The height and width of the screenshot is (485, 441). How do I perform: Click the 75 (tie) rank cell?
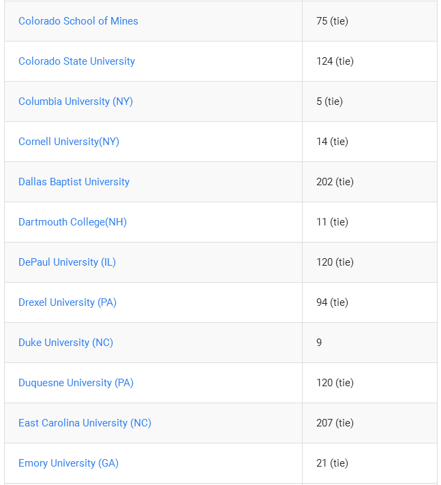(369, 21)
